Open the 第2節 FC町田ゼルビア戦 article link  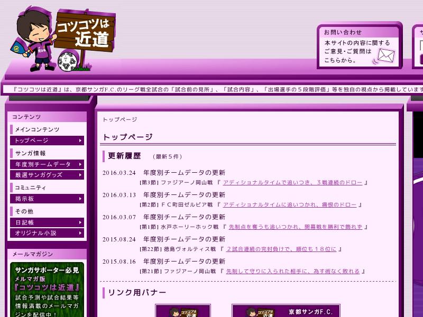click(290, 205)
